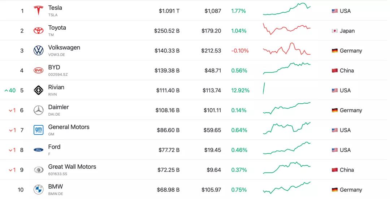Screen dimensions: 390x199
Task: Click the Tesla logo icon
Action: coord(38,11)
